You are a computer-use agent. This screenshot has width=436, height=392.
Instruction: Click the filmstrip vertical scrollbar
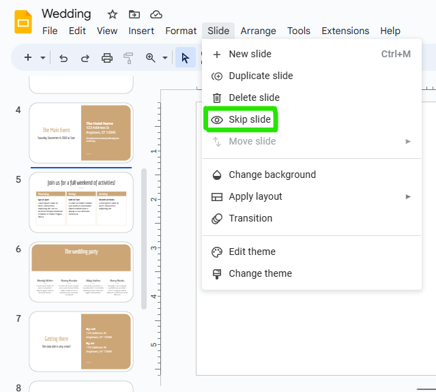pyautogui.click(x=144, y=239)
